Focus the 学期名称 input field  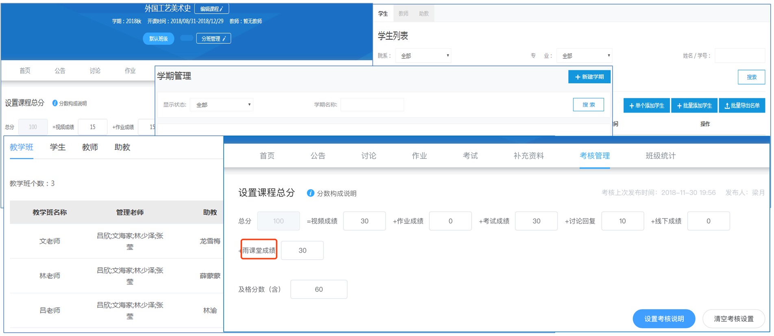point(372,105)
